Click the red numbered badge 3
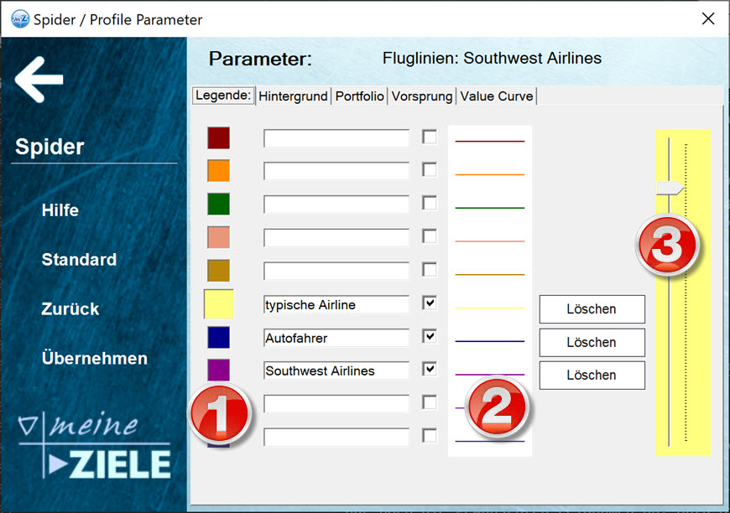 coord(669,246)
